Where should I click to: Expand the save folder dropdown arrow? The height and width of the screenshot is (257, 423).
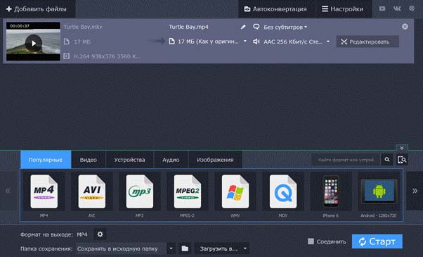click(x=171, y=249)
